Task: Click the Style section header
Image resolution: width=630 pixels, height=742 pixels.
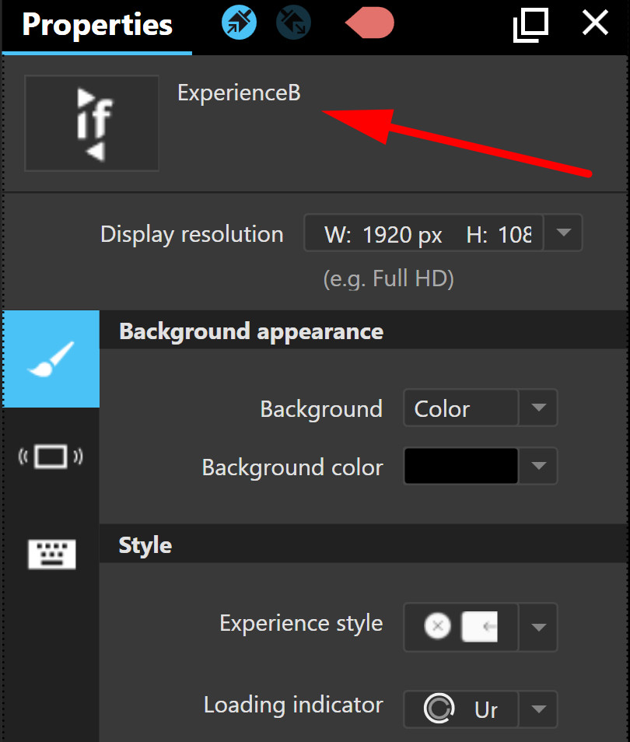Action: click(x=363, y=544)
